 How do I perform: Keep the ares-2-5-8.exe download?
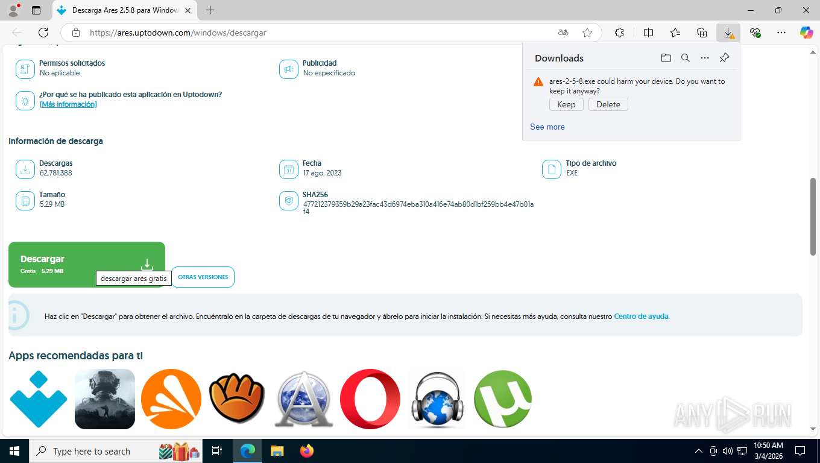[x=566, y=104]
